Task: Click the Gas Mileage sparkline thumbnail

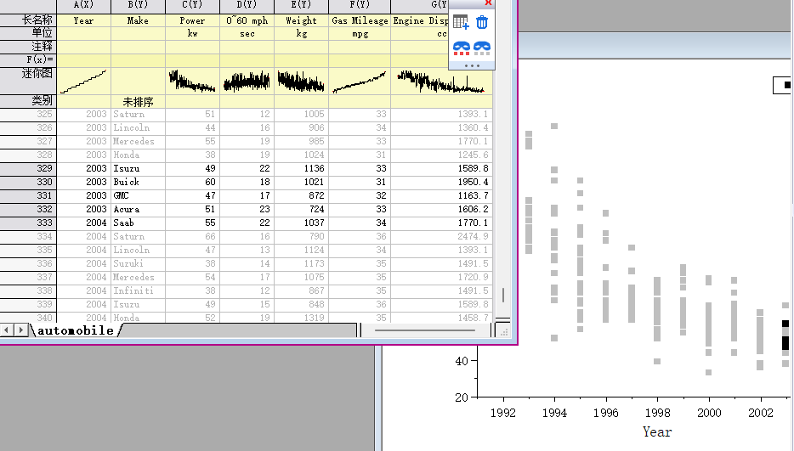Action: (358, 81)
